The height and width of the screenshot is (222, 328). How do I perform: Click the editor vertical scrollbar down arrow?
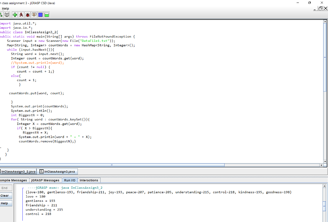pos(325,161)
